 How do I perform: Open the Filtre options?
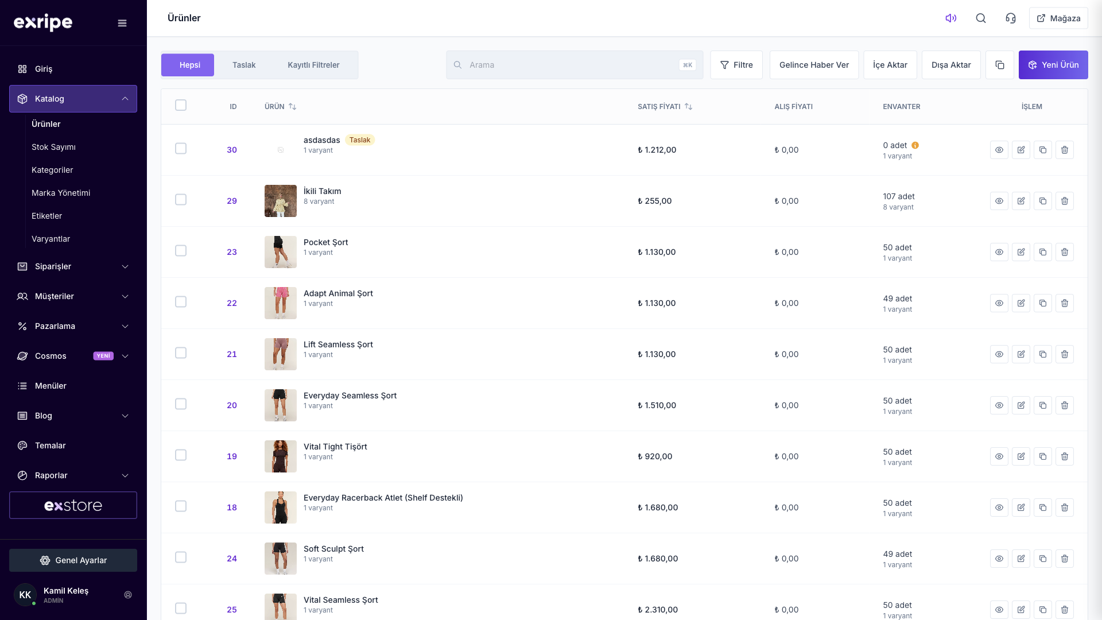[736, 65]
